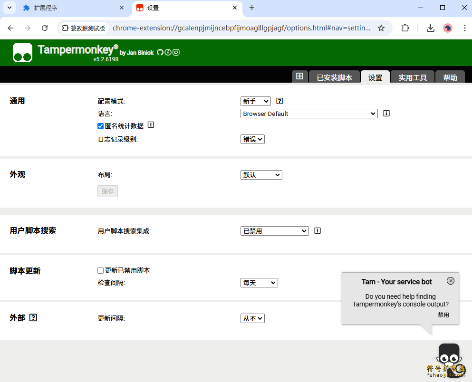Open 检查间隔 dropdown showing 每天
The image size is (472, 382).
click(x=259, y=283)
